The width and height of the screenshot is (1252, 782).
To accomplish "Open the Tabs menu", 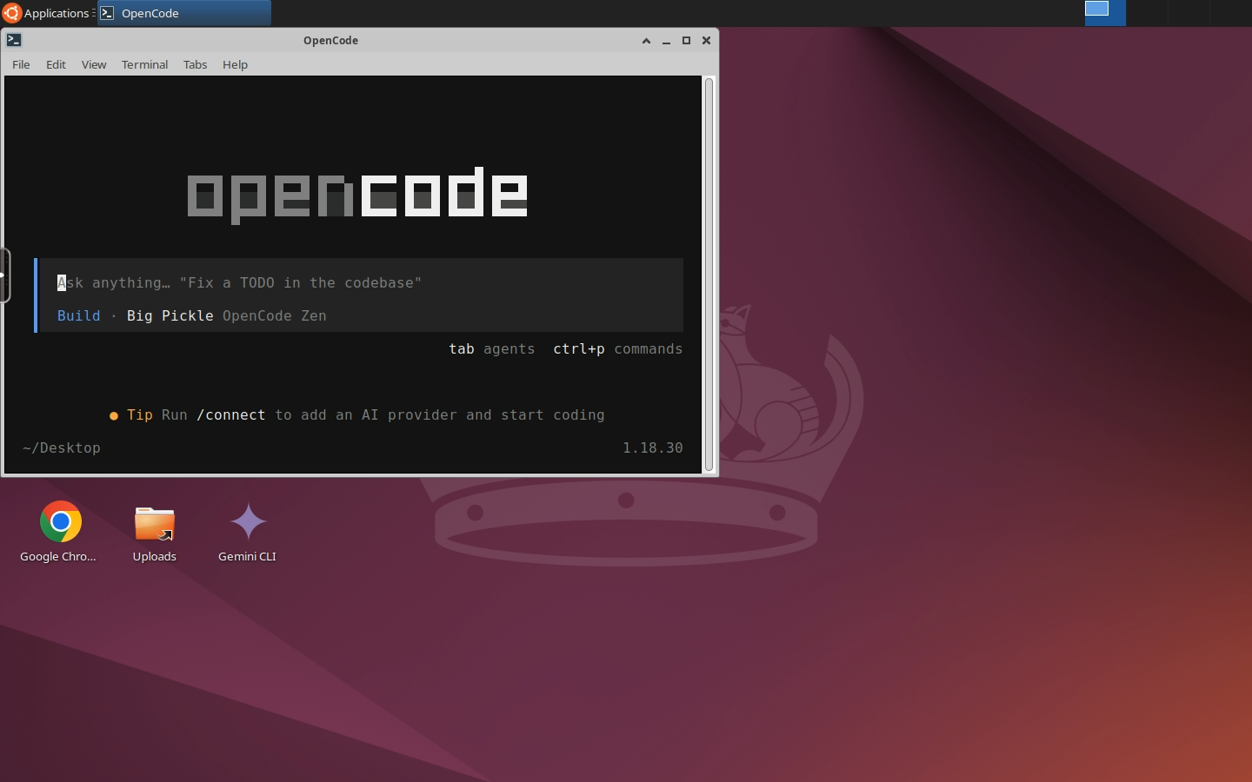I will (195, 64).
